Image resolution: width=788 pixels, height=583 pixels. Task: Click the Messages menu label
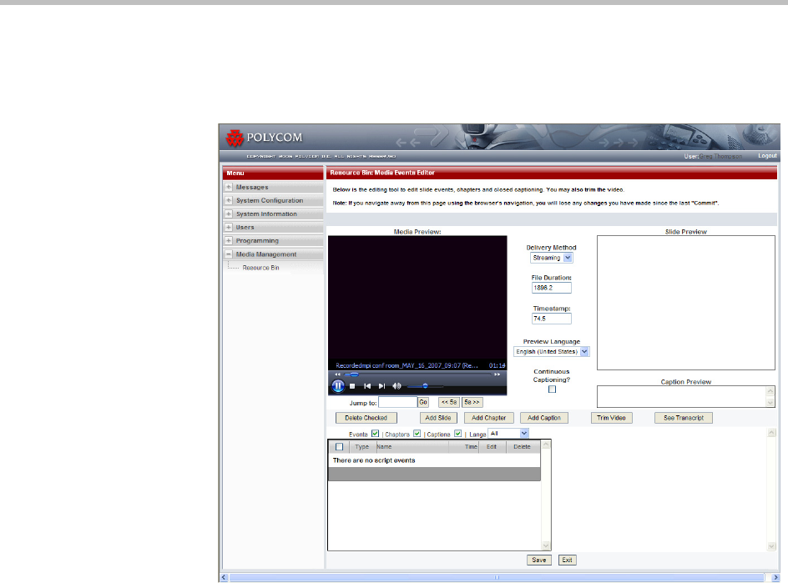252,187
